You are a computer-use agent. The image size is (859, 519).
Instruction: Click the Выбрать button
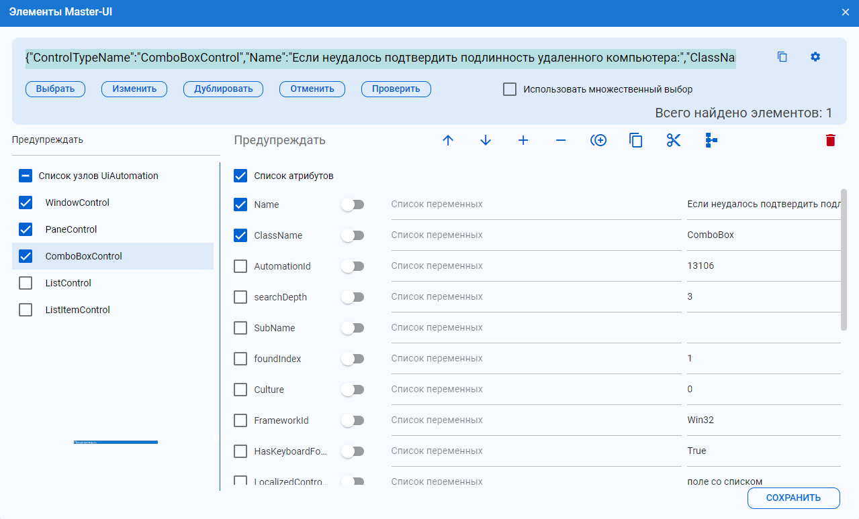pos(55,89)
